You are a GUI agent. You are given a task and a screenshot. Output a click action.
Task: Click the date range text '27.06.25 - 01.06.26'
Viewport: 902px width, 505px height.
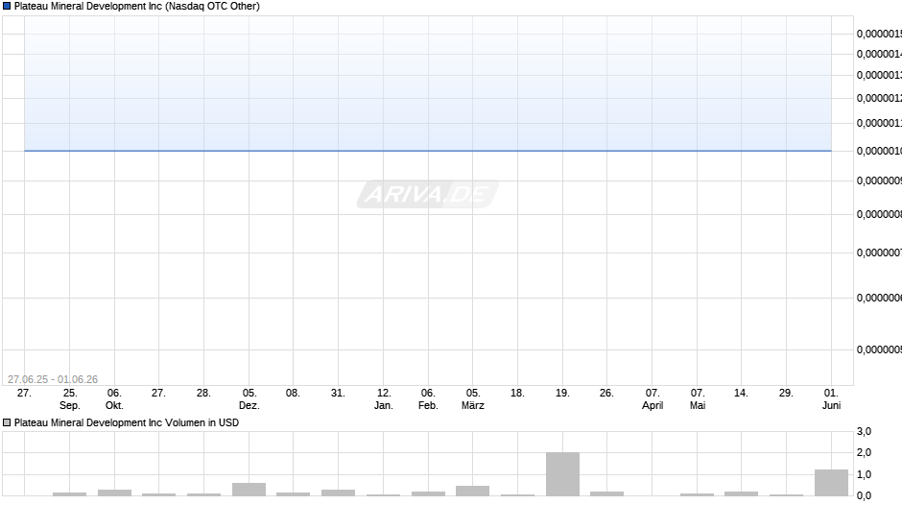53,379
